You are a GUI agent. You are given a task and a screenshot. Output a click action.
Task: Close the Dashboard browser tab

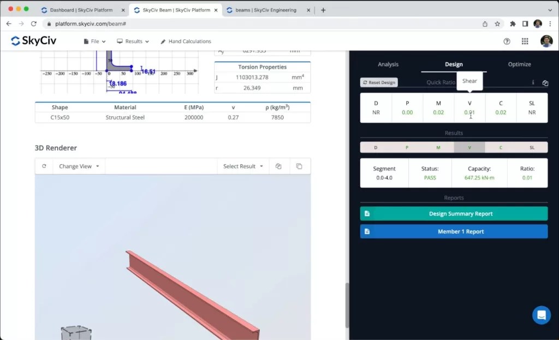point(123,10)
